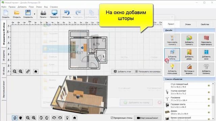
Task: Select Камин классический in object list
Action: pyautogui.click(x=188, y=118)
